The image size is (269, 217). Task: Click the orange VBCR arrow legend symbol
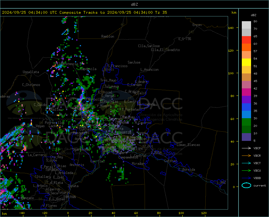pos(246,156)
